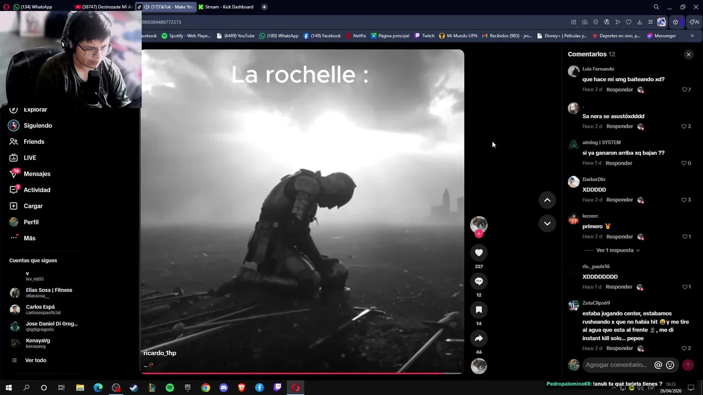Open the browser easy setup sliders icon
The width and height of the screenshot is (703, 395).
coord(650,22)
